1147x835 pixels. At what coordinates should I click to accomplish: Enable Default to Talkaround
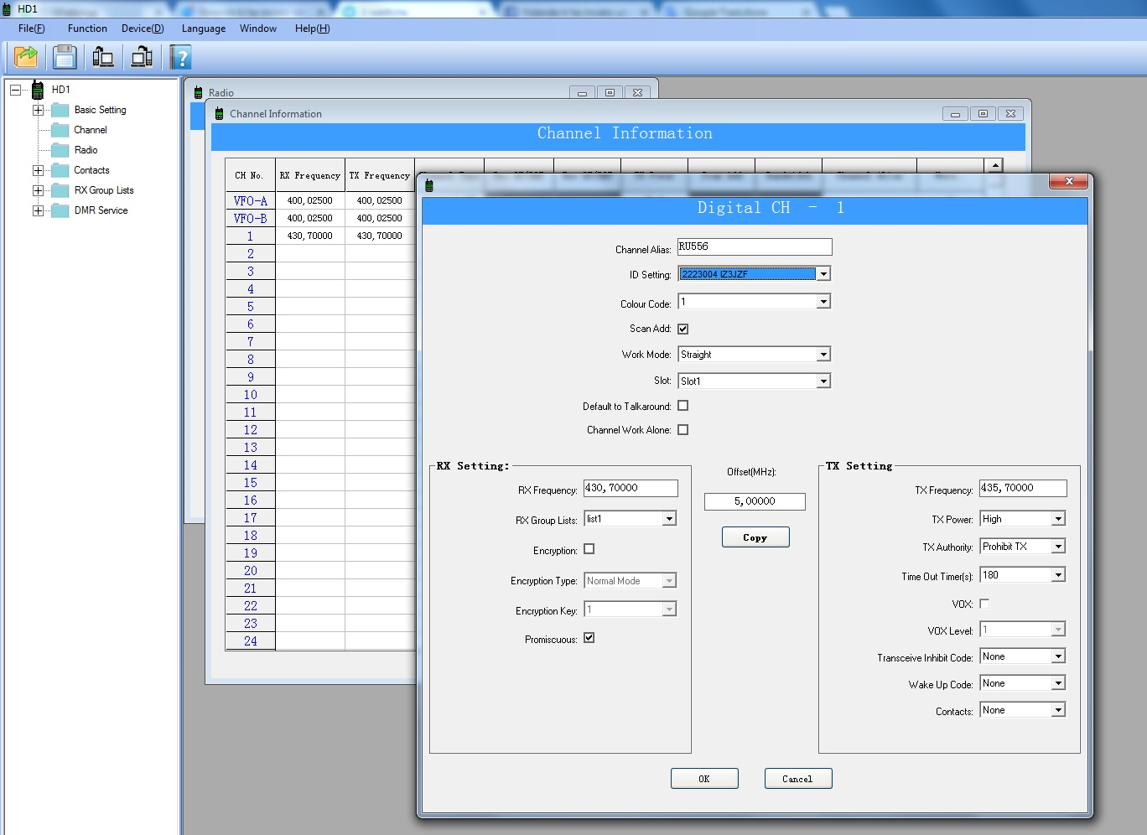683,406
